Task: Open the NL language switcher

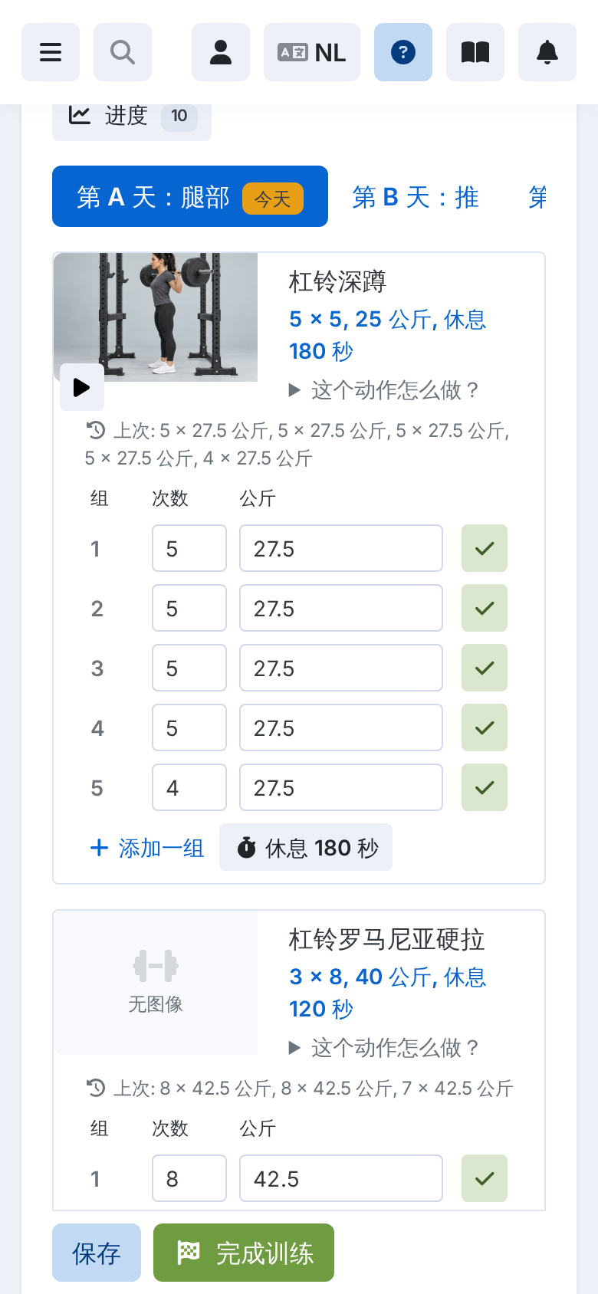Action: [x=312, y=52]
